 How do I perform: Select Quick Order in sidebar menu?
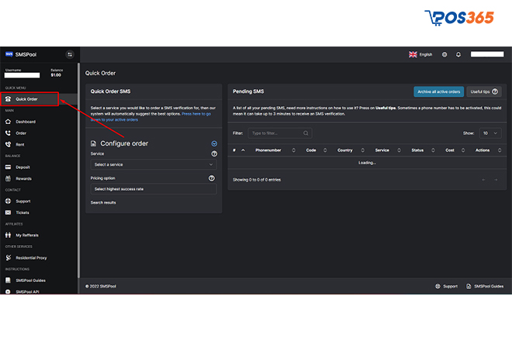[x=29, y=99]
